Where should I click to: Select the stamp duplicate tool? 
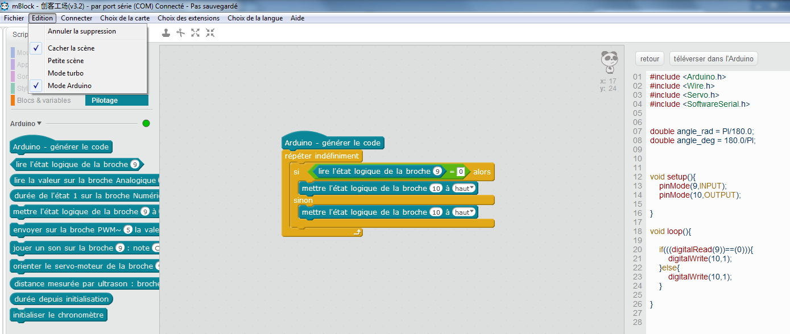(x=166, y=33)
